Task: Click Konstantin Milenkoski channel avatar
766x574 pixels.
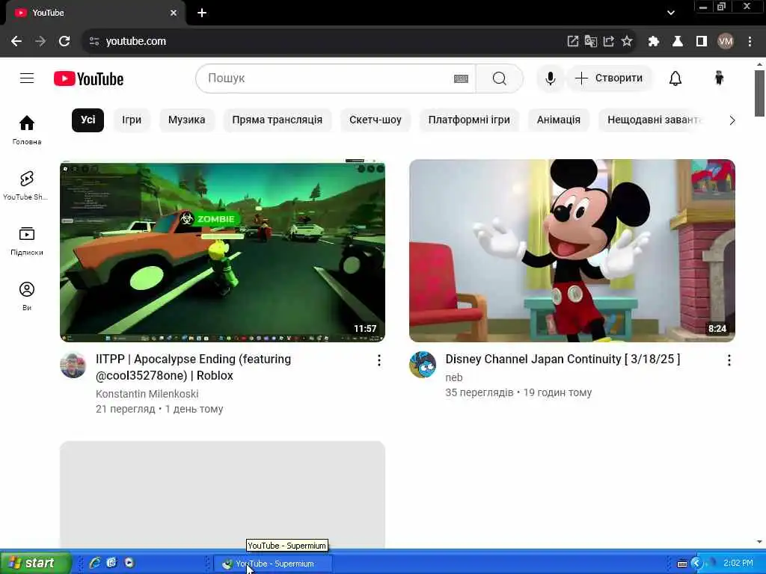Action: click(x=73, y=365)
